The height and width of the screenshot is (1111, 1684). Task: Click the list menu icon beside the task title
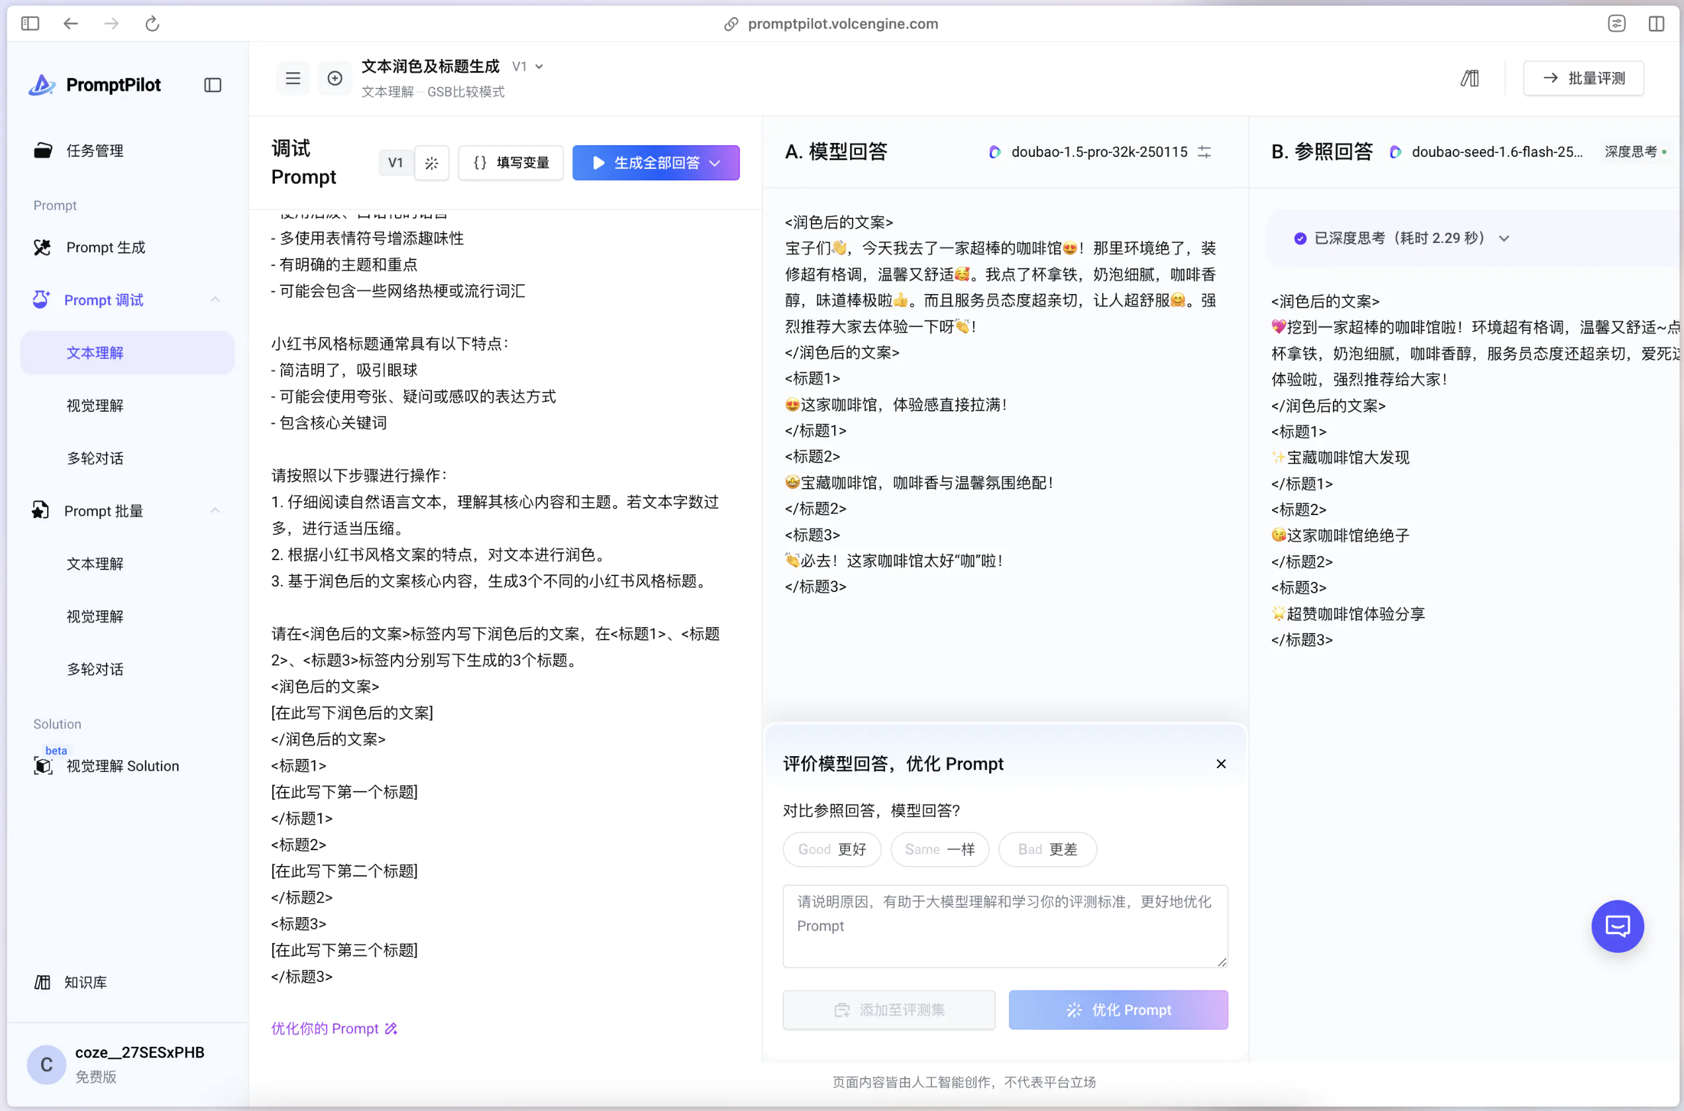293,79
